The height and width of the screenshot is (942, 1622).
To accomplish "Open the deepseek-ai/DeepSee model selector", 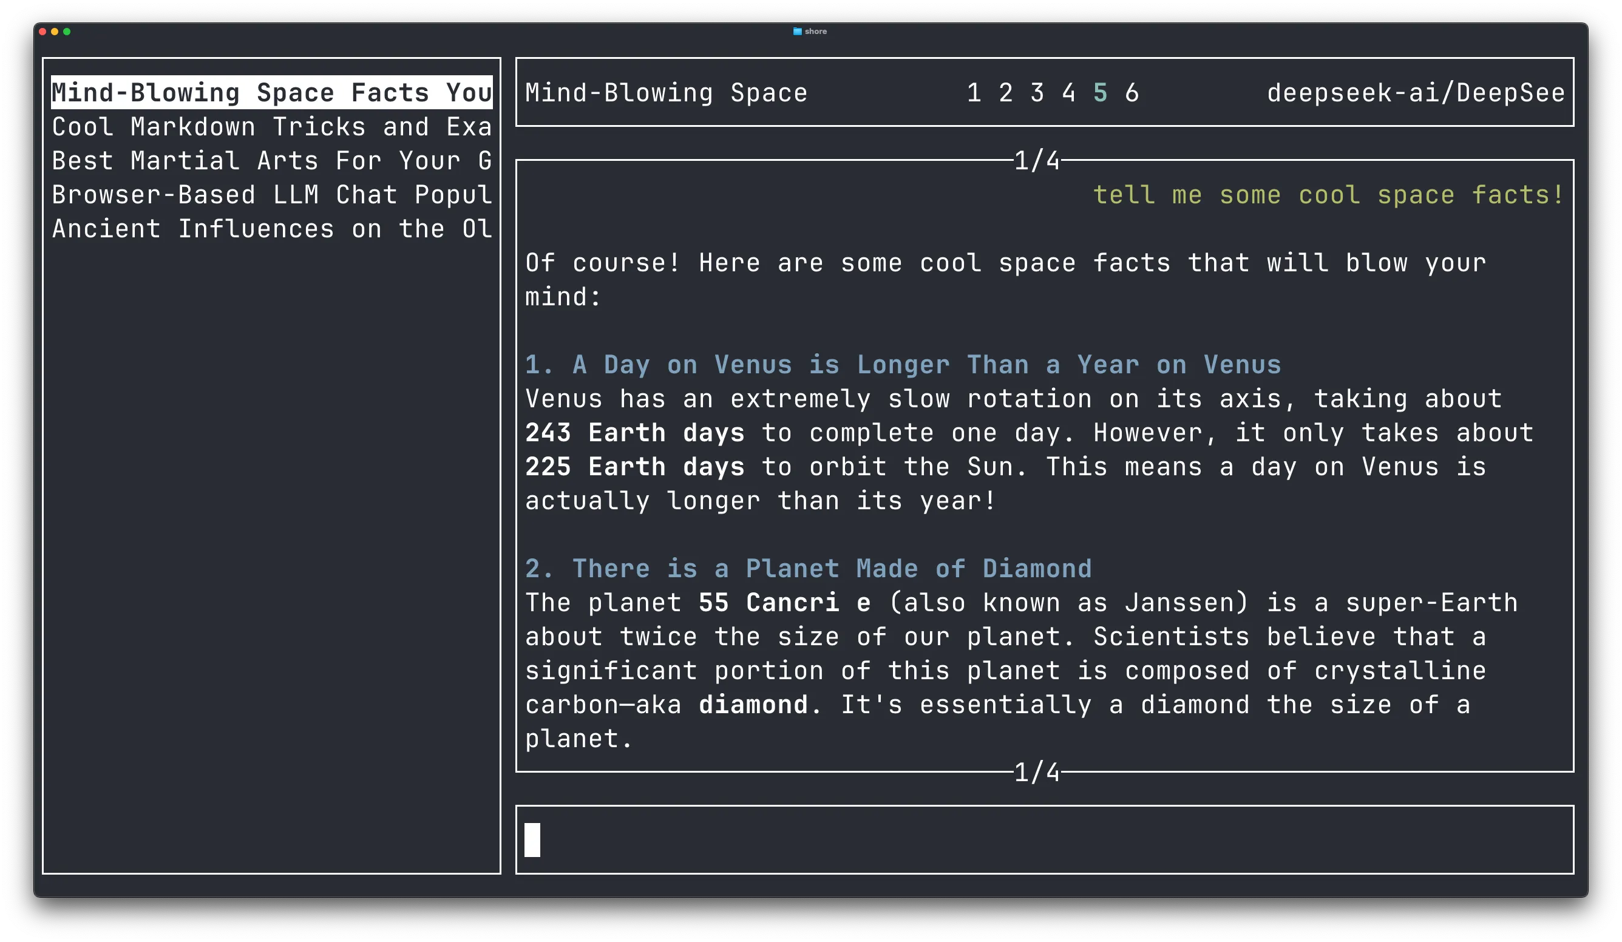I will click(1416, 93).
